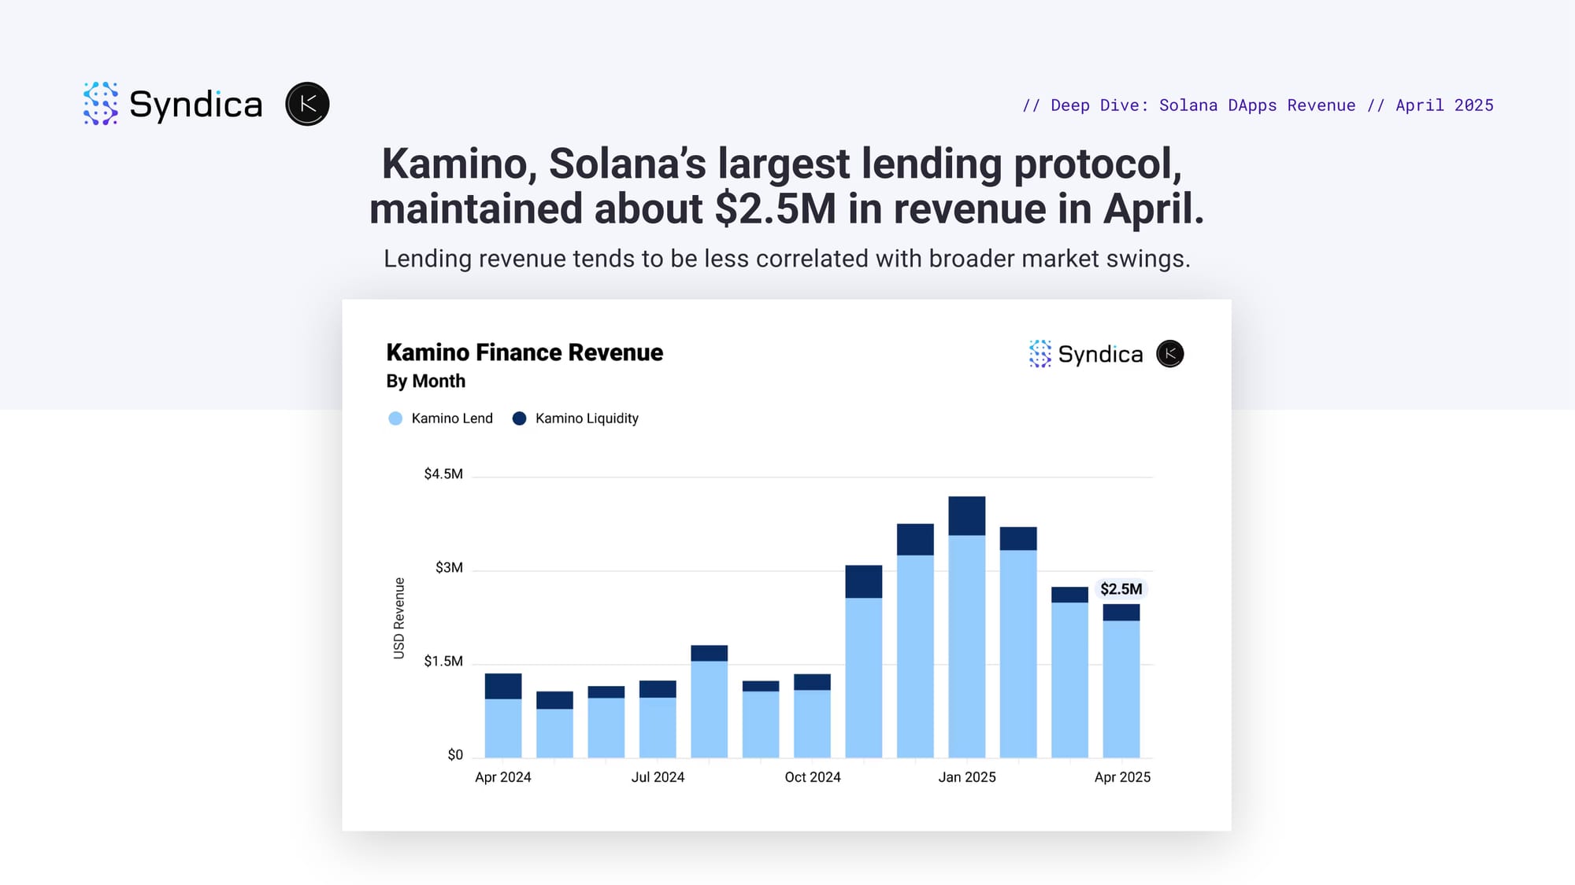Click the Jul 2024 x-axis label
Screen dimensions: 1575x885
click(658, 777)
